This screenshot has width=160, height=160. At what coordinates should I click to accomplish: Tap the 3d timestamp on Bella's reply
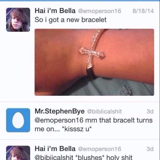(150, 149)
